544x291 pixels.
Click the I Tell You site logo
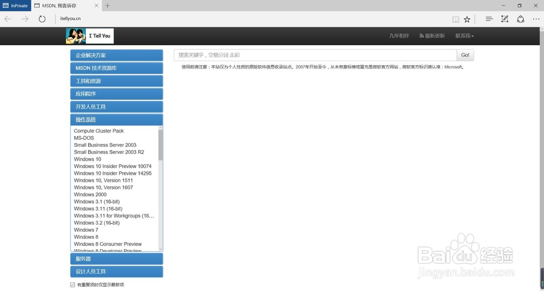click(x=90, y=36)
